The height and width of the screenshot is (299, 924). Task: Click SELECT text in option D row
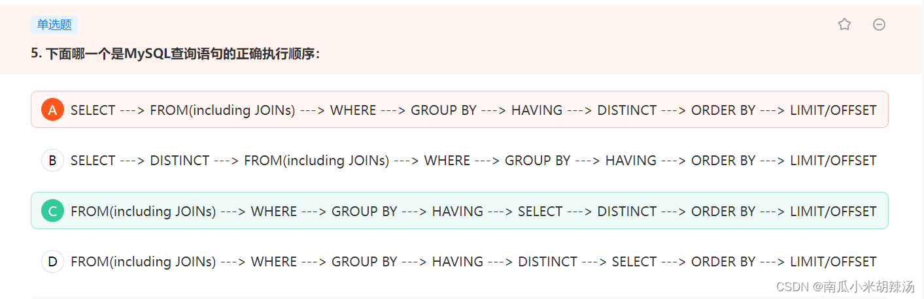634,262
